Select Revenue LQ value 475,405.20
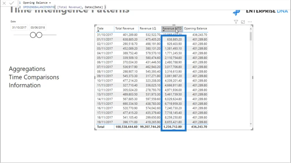291x163 pixels. (x=153, y=39)
